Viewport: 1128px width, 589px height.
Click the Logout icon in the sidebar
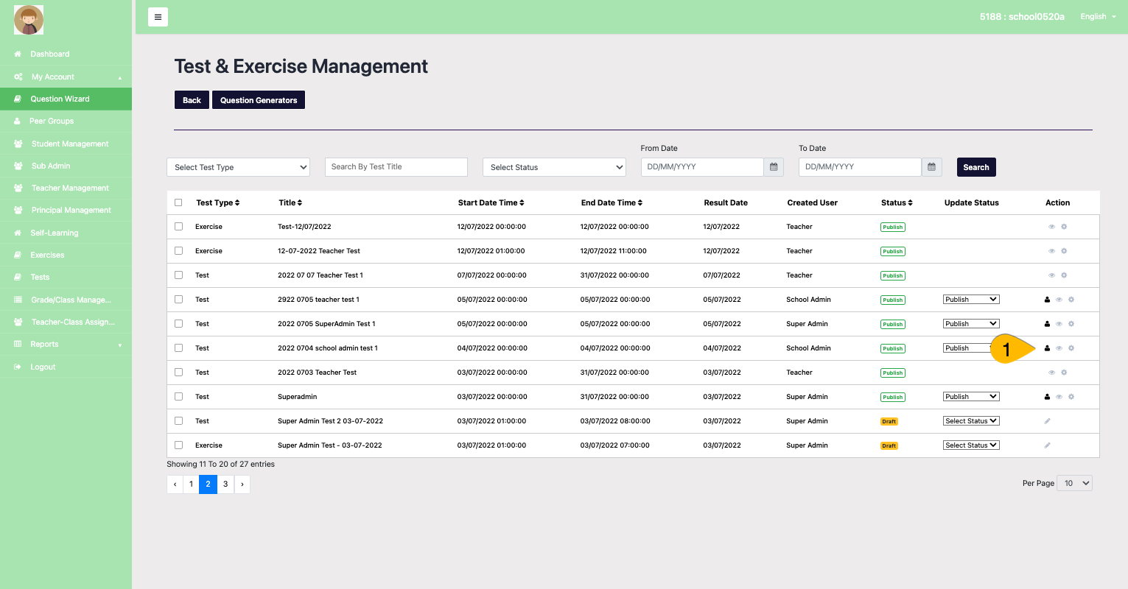coord(18,367)
